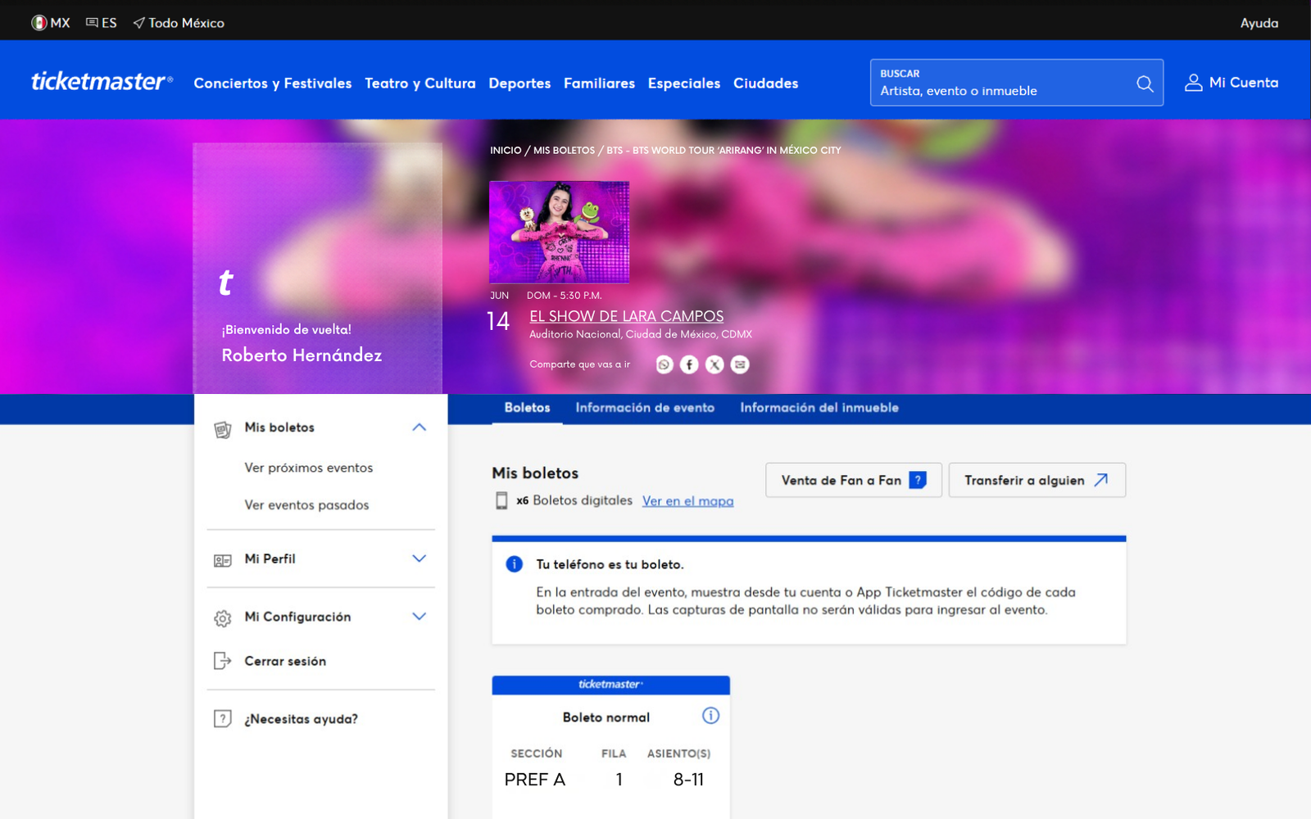The image size is (1311, 819).
Task: Click the x6 Boletos digitales text
Action: 574,500
